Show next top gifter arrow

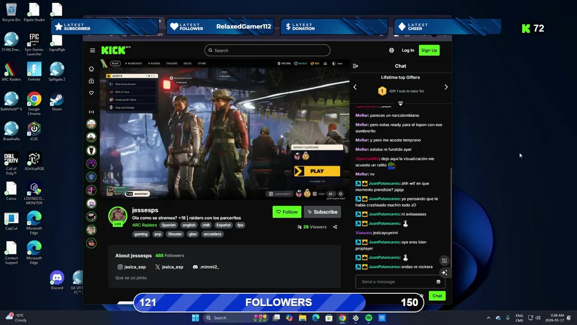click(x=446, y=87)
